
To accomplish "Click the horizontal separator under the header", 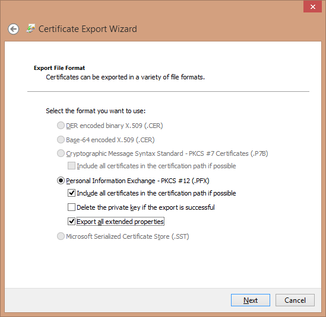I will [168, 91].
